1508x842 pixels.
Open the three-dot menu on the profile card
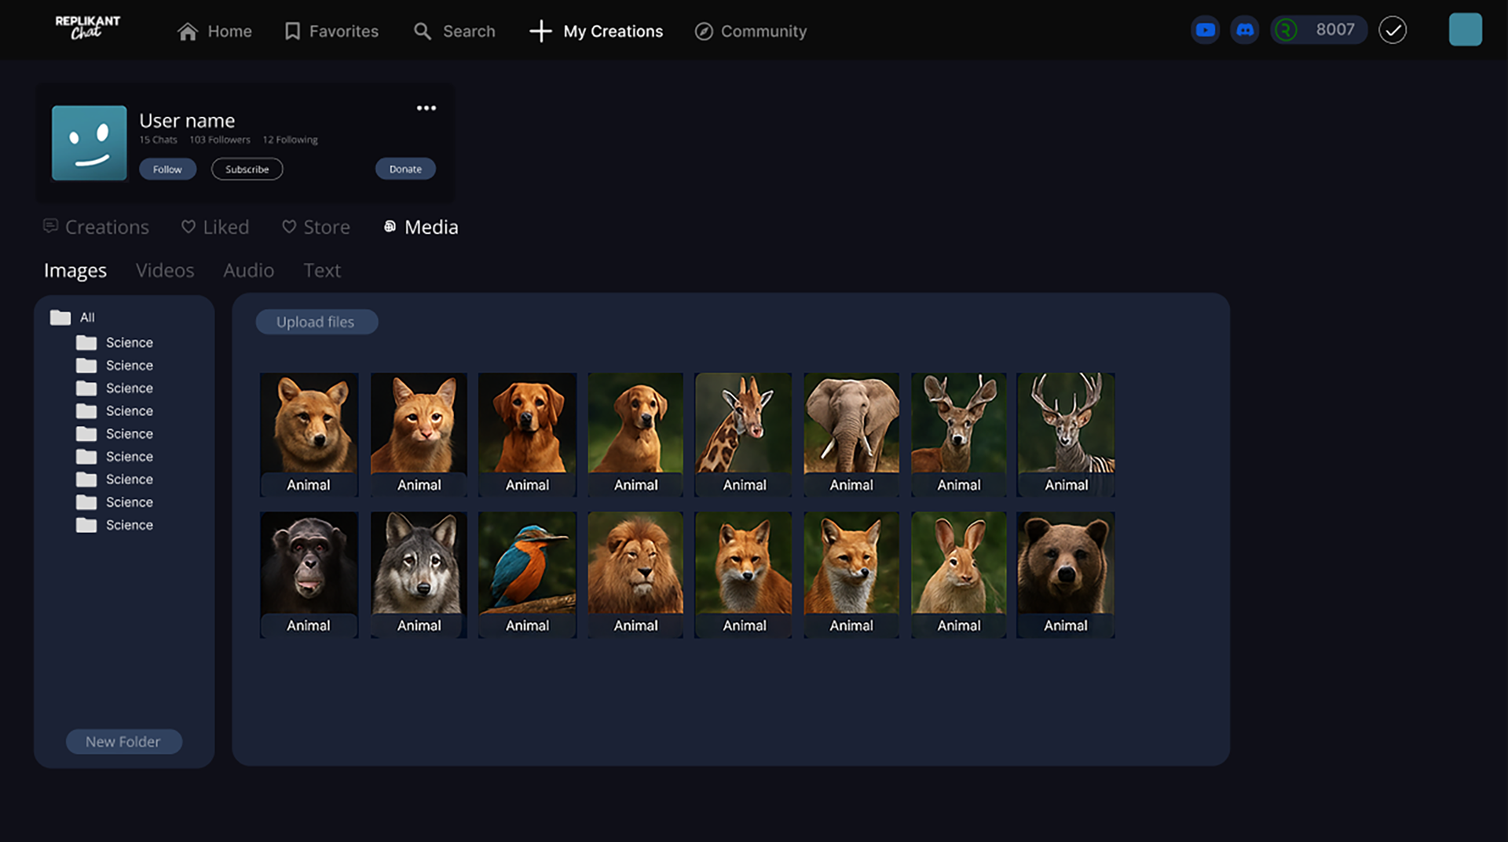[426, 108]
